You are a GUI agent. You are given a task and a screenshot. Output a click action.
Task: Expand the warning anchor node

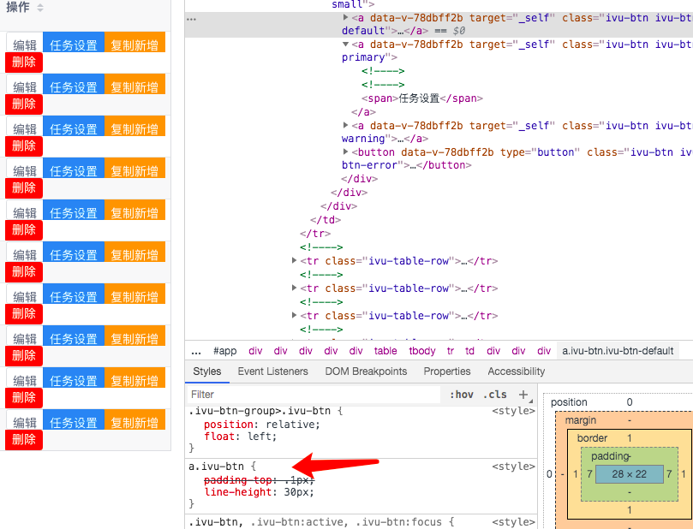pyautogui.click(x=345, y=126)
